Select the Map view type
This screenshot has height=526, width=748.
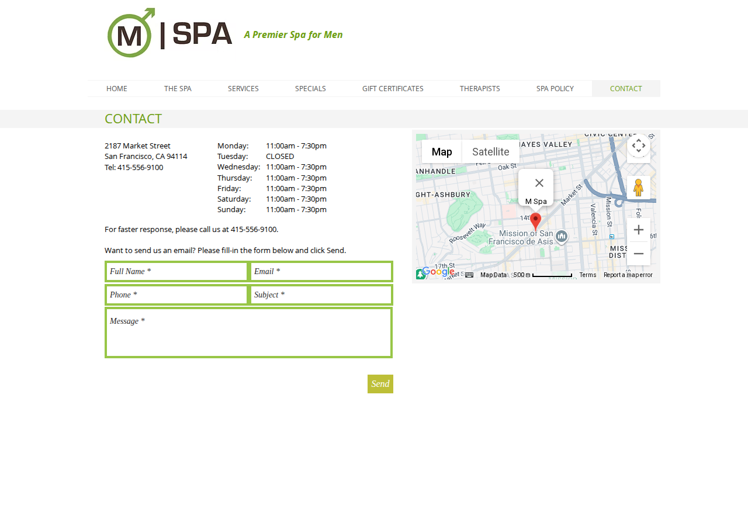point(442,151)
